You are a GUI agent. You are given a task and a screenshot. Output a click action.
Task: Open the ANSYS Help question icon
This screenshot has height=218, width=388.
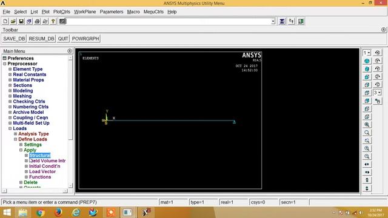point(53,21)
